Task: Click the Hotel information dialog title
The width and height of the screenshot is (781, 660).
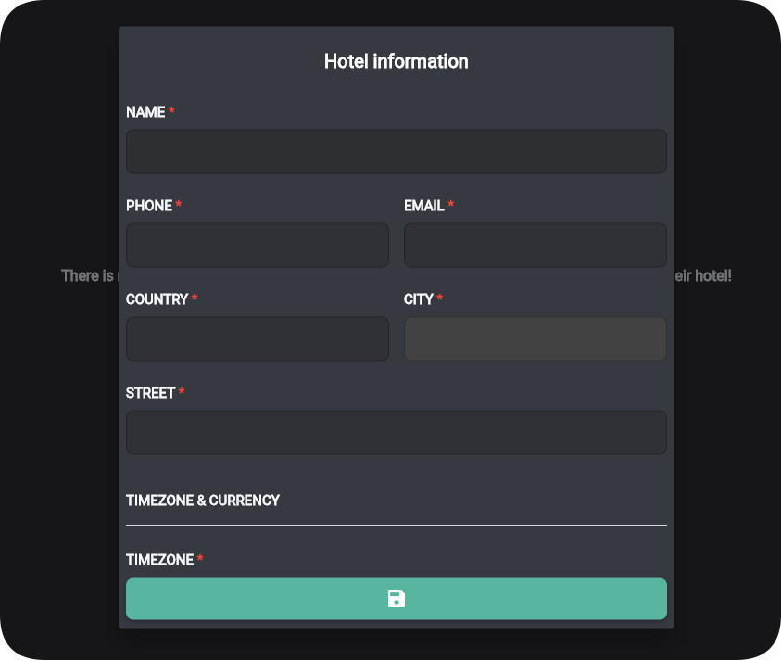Action: [x=397, y=61]
